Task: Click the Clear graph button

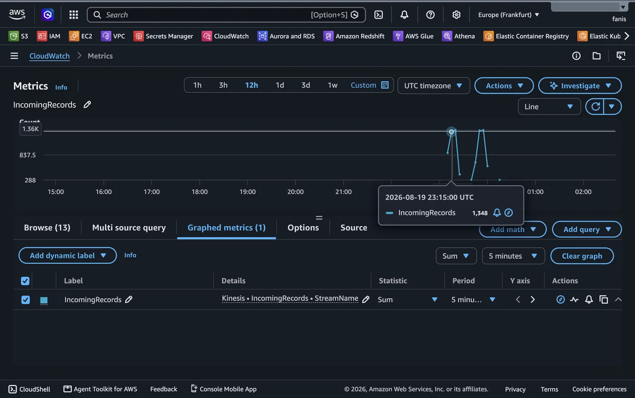Action: 582,256
